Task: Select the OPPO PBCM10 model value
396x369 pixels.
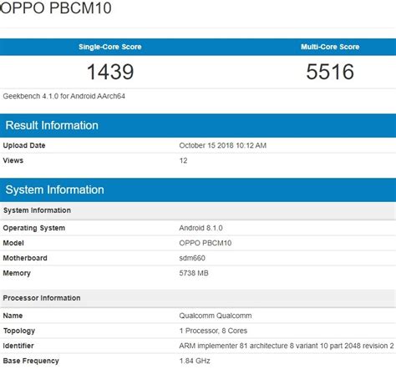Action: pyautogui.click(x=206, y=243)
